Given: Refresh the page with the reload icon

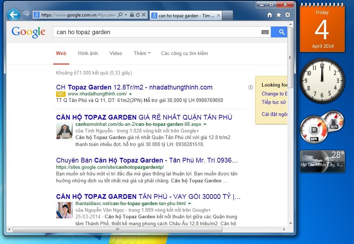Looking at the screenshot, I should tap(138, 15).
